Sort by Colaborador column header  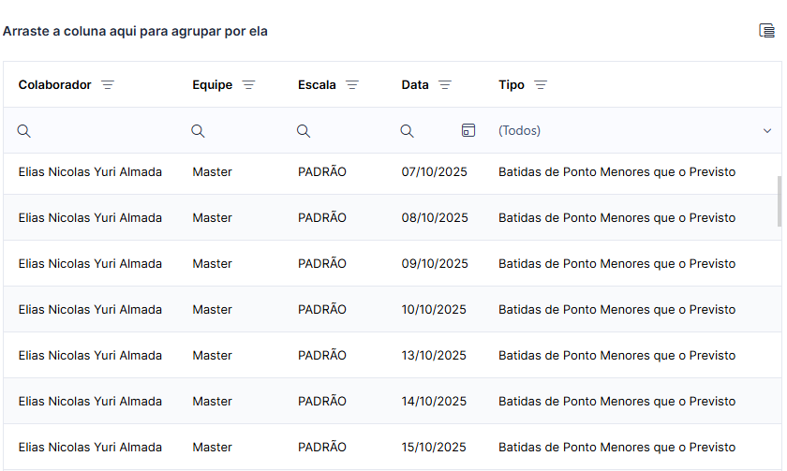click(54, 85)
